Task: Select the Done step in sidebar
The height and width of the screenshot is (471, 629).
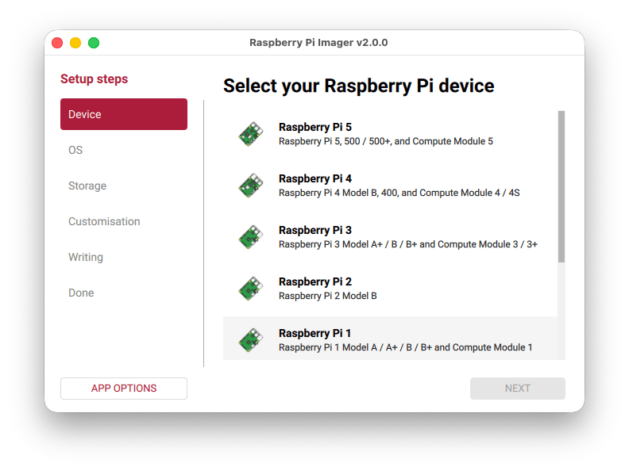Action: click(81, 293)
